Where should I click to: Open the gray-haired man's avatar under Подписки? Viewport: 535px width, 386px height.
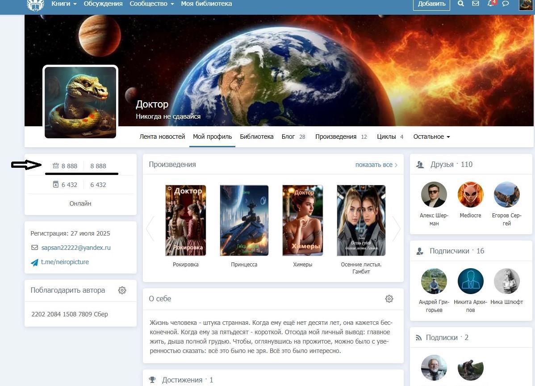coord(434,368)
